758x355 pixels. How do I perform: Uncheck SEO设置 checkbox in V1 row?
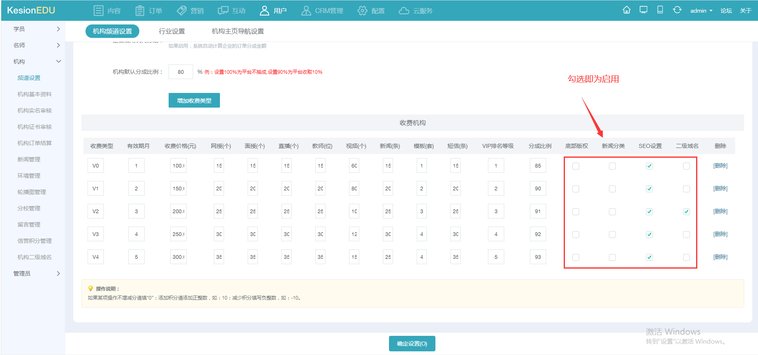pos(649,189)
